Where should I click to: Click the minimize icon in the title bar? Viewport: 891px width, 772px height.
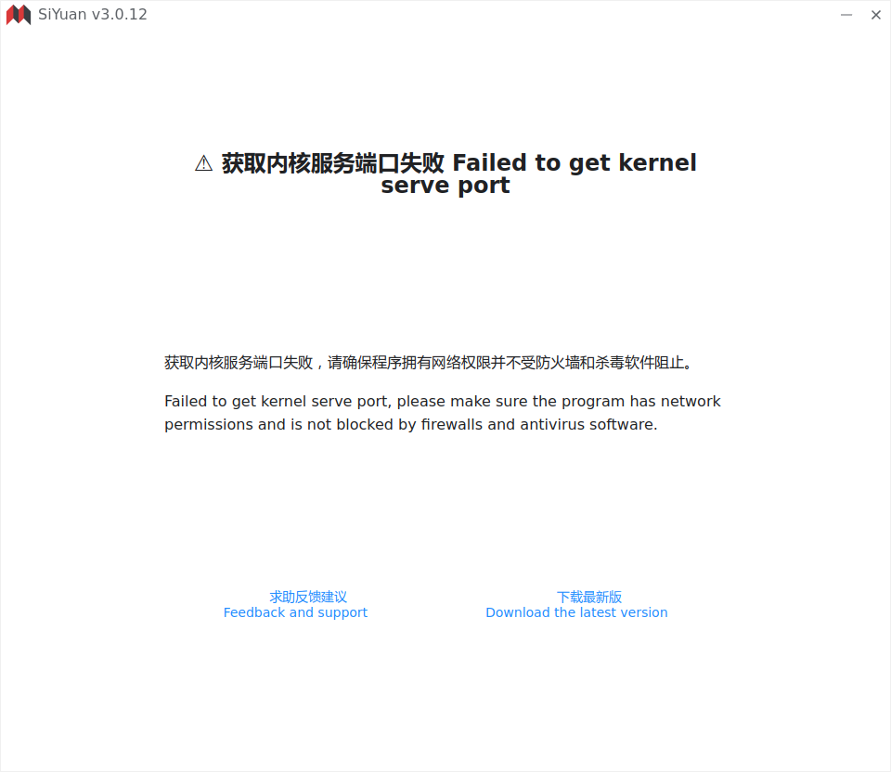(x=846, y=15)
